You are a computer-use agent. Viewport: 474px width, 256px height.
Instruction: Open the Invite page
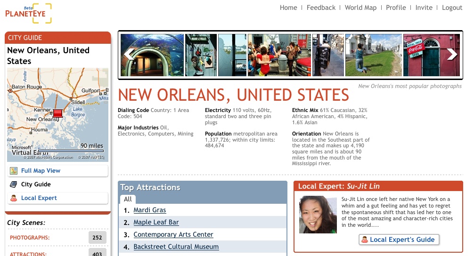[x=424, y=8]
